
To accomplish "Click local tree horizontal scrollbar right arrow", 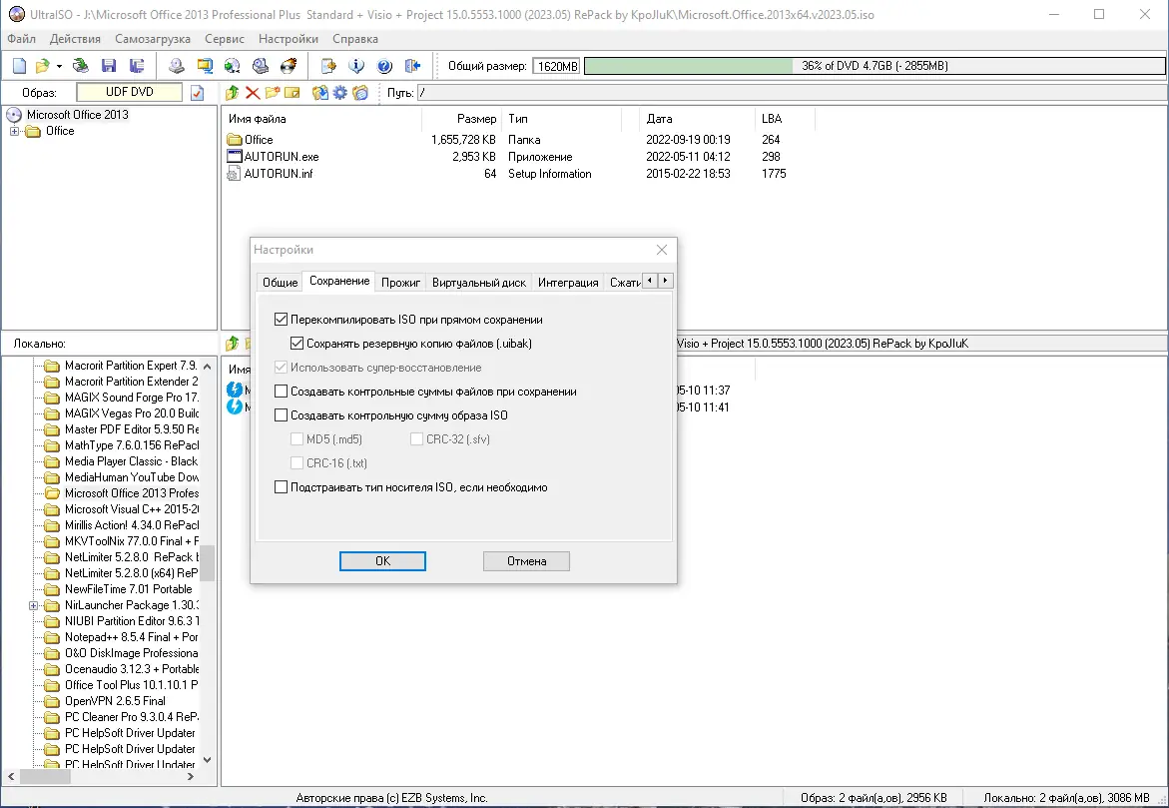I will pos(191,777).
